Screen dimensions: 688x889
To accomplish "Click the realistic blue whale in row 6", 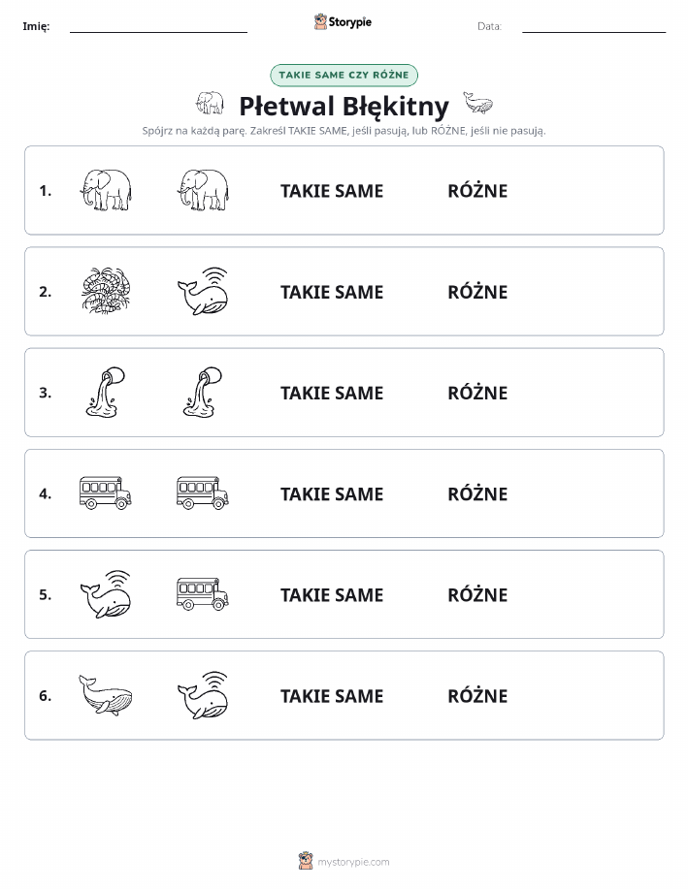I will click(x=106, y=695).
